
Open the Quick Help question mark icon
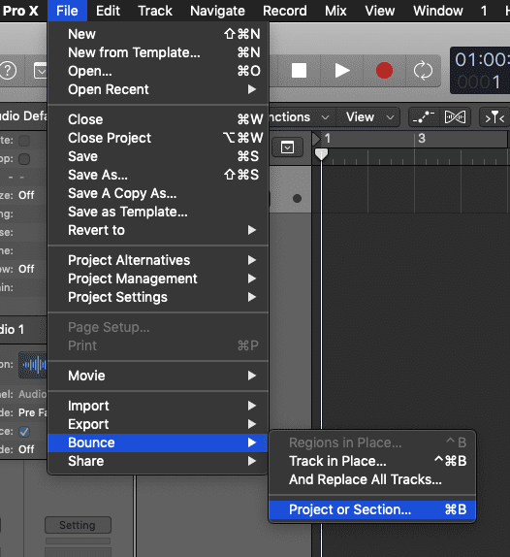(x=8, y=71)
